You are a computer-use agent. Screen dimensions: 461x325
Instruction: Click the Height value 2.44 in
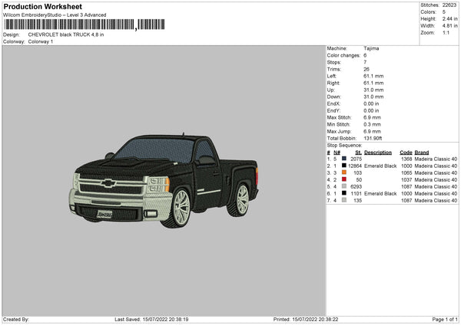click(x=449, y=18)
